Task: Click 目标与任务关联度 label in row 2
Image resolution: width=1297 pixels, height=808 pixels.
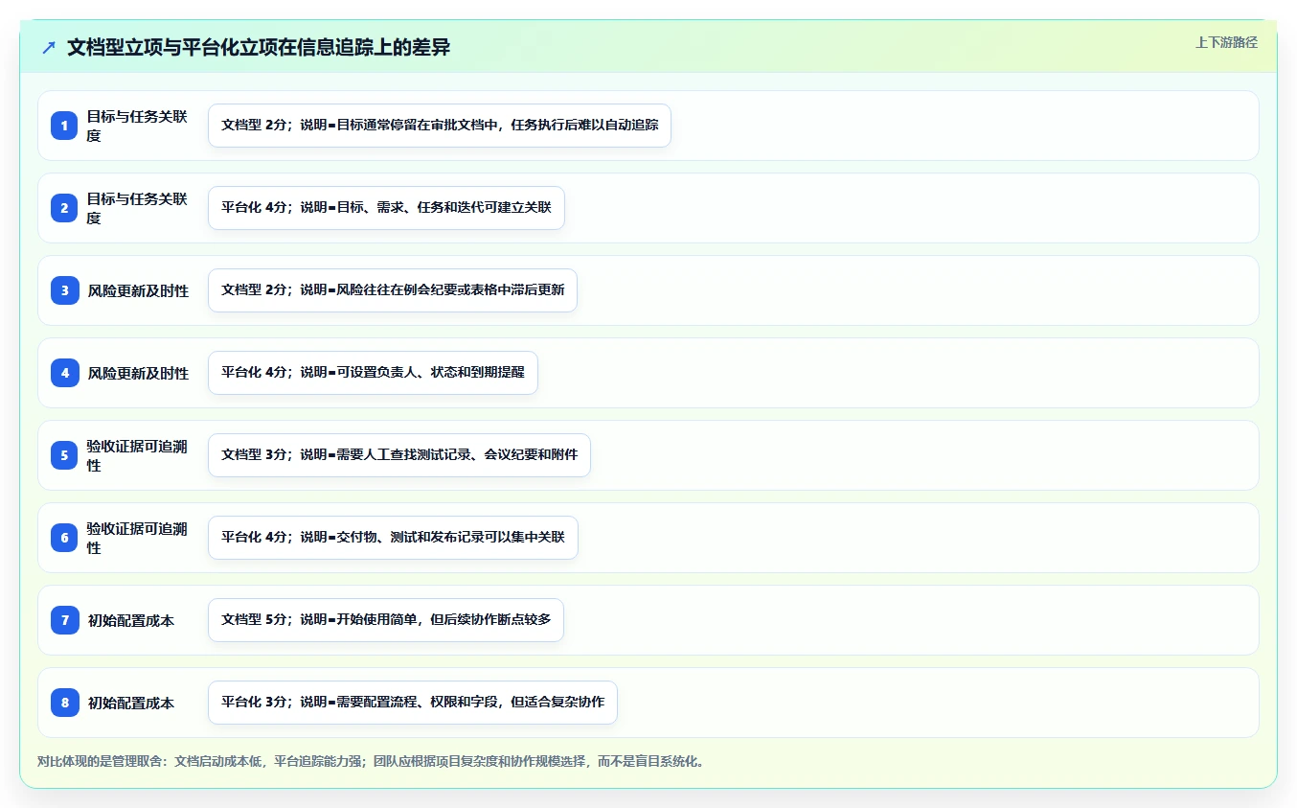Action: point(137,208)
